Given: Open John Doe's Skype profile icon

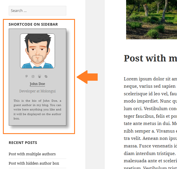Looking at the screenshot, I should coord(46,77).
